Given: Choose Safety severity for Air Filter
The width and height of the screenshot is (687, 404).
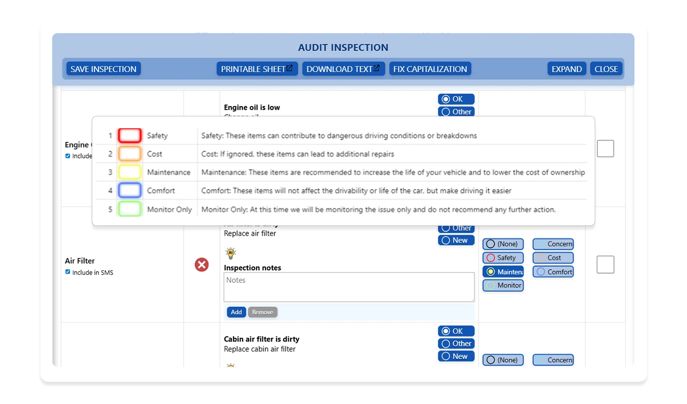Looking at the screenshot, I should pos(503,258).
